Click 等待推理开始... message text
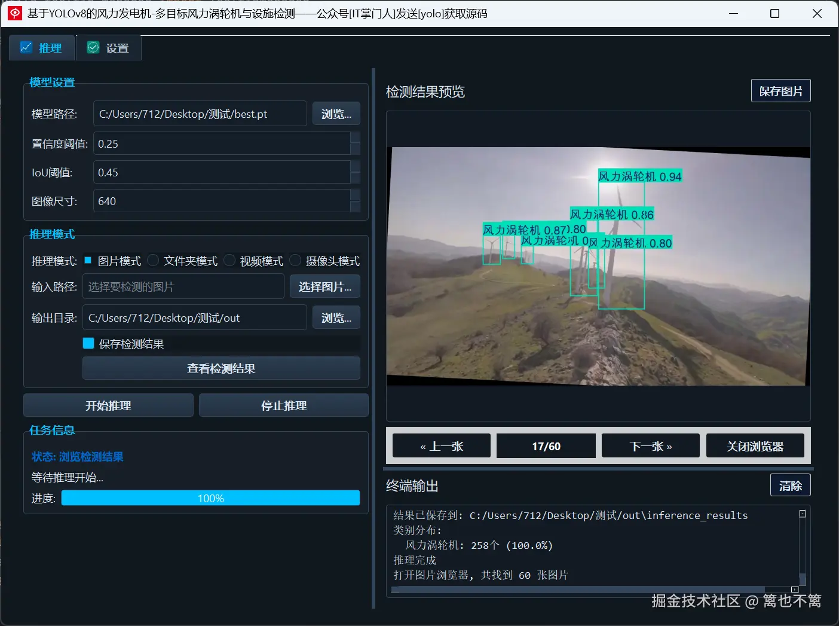This screenshot has height=626, width=839. (68, 478)
